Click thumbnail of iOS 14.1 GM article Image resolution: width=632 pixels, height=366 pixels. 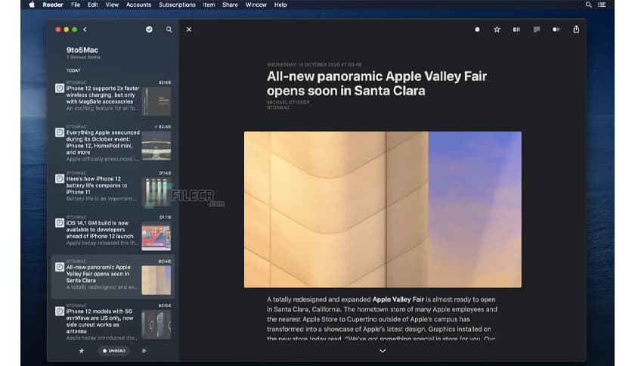[x=156, y=236]
